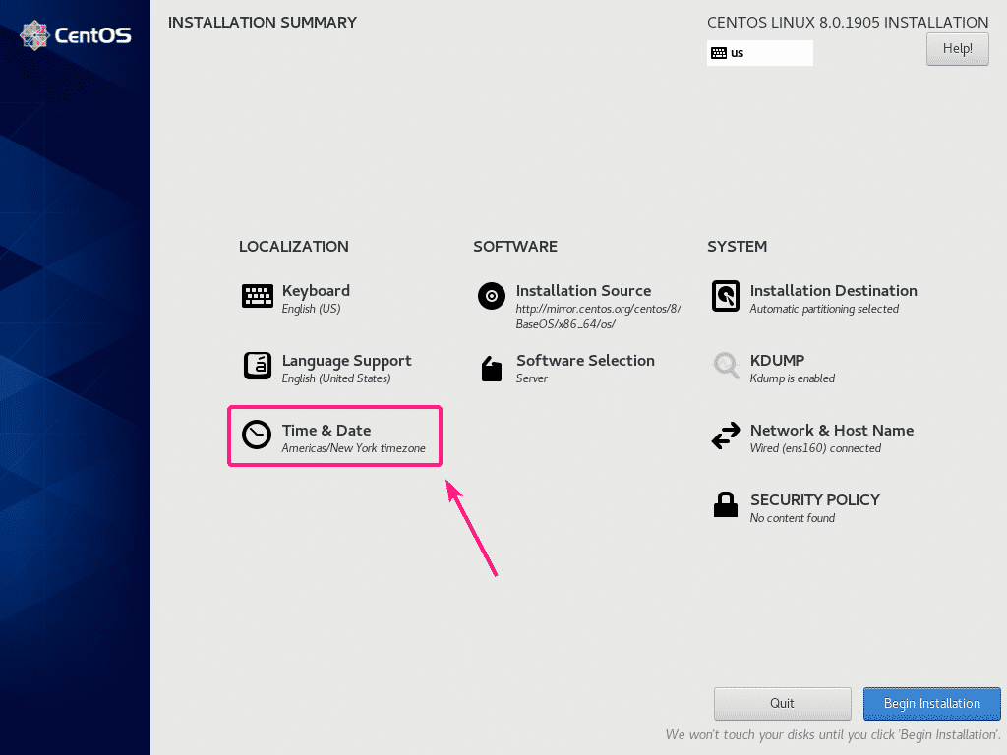
Task: Click the Network & Host Name arrows icon
Action: click(727, 436)
